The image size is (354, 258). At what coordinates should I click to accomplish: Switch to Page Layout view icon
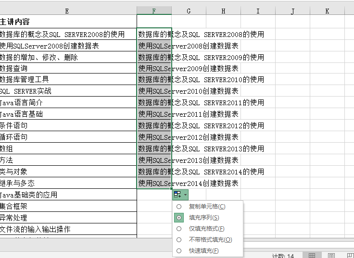pos(331,256)
